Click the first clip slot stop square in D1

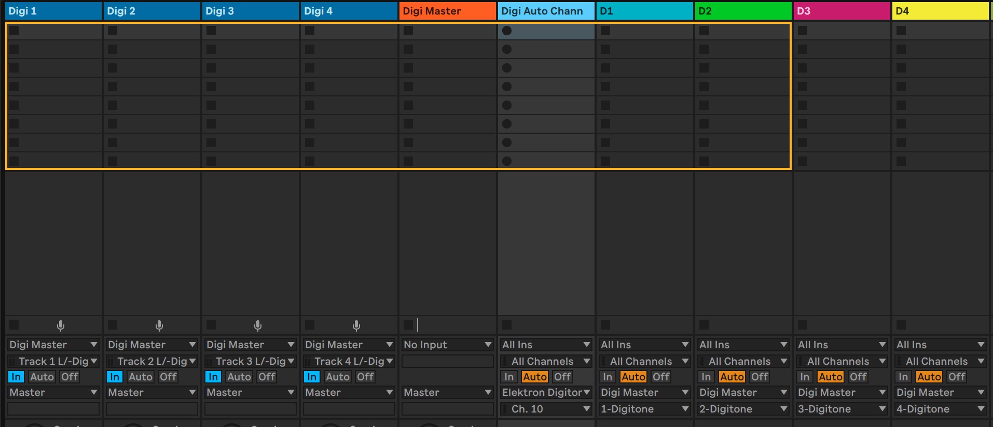pos(605,31)
